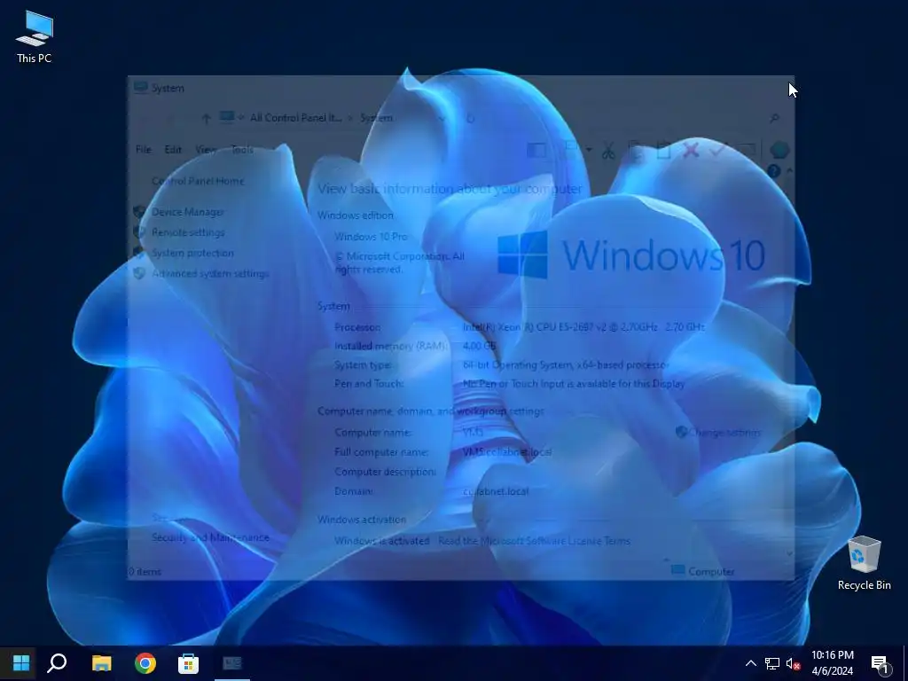Open taskbar Search

click(x=57, y=663)
